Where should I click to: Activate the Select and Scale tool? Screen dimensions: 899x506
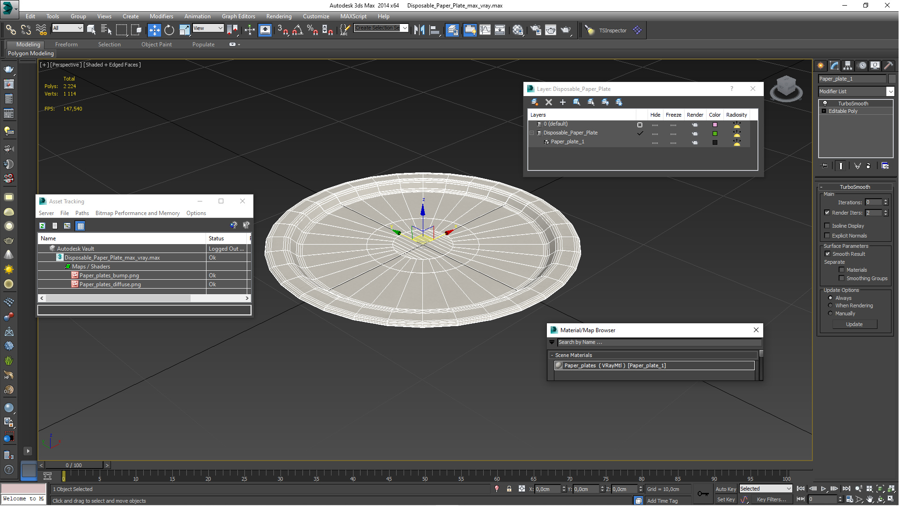[184, 30]
